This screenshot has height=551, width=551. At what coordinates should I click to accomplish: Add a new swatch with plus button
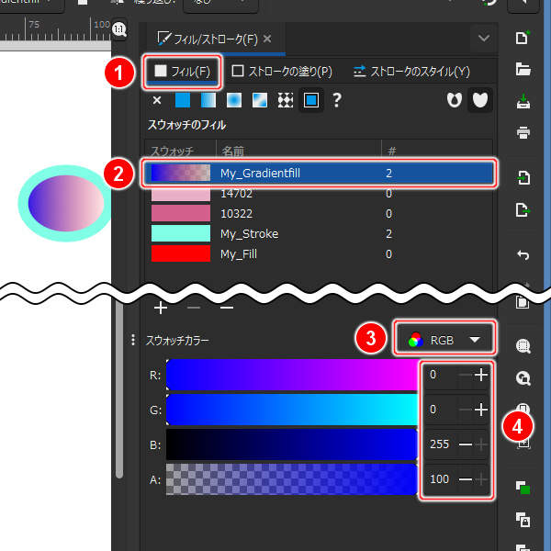161,308
